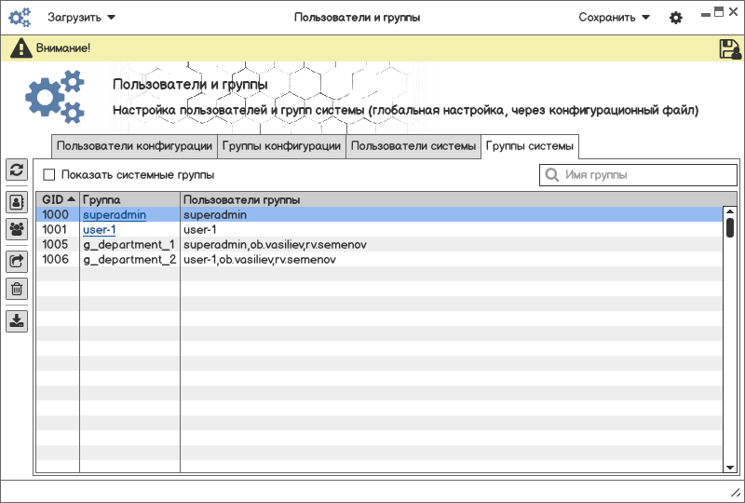Click the share arrow icon
This screenshot has width=745, height=503.
[x=17, y=262]
